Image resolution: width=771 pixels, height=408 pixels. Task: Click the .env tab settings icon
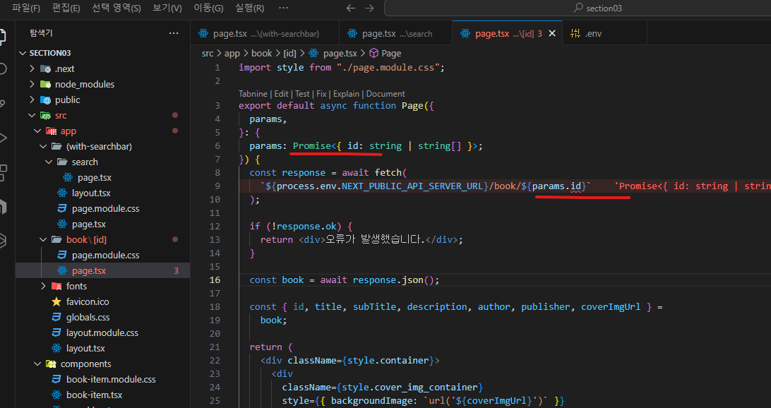575,33
